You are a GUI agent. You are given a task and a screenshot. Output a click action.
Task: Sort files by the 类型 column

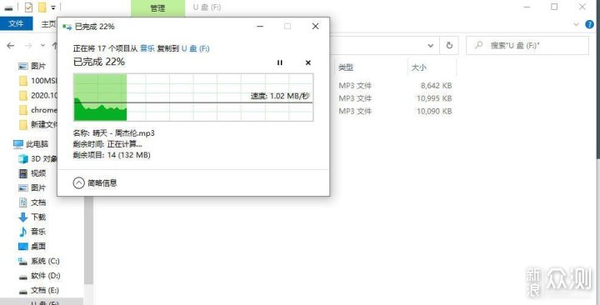[x=346, y=67]
